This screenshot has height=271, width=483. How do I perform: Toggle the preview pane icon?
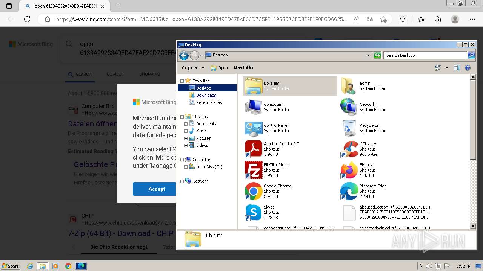pyautogui.click(x=457, y=68)
